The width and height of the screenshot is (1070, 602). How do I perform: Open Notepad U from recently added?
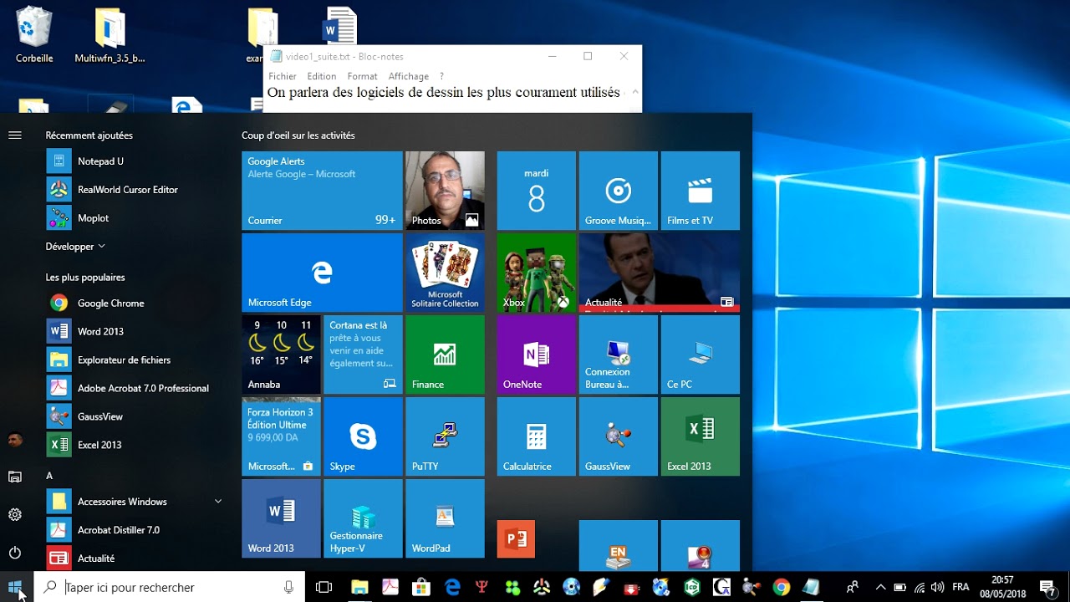134,161
